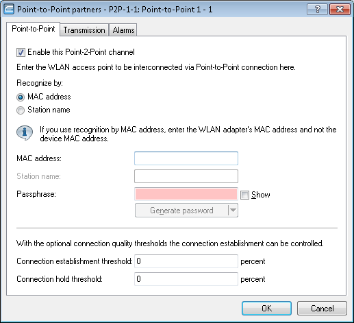Click the dialog window icon in title bar
The width and height of the screenshot is (354, 323).
click(9, 10)
